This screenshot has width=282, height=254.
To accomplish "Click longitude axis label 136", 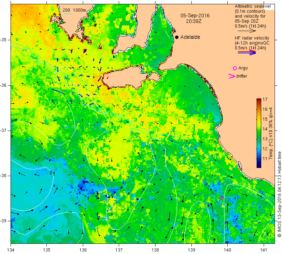I will [83, 250].
